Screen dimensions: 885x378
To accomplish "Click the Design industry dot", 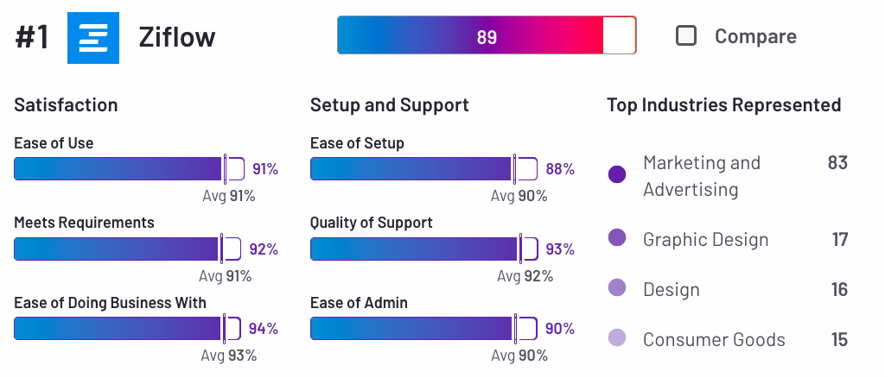I will coord(617,289).
